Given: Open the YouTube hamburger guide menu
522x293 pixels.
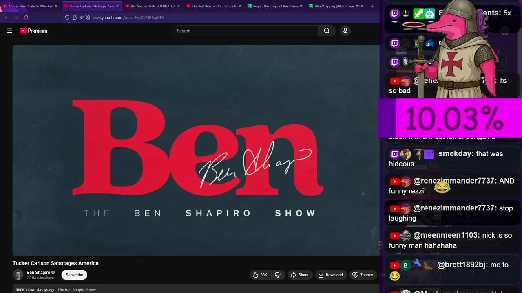Looking at the screenshot, I should [10, 31].
